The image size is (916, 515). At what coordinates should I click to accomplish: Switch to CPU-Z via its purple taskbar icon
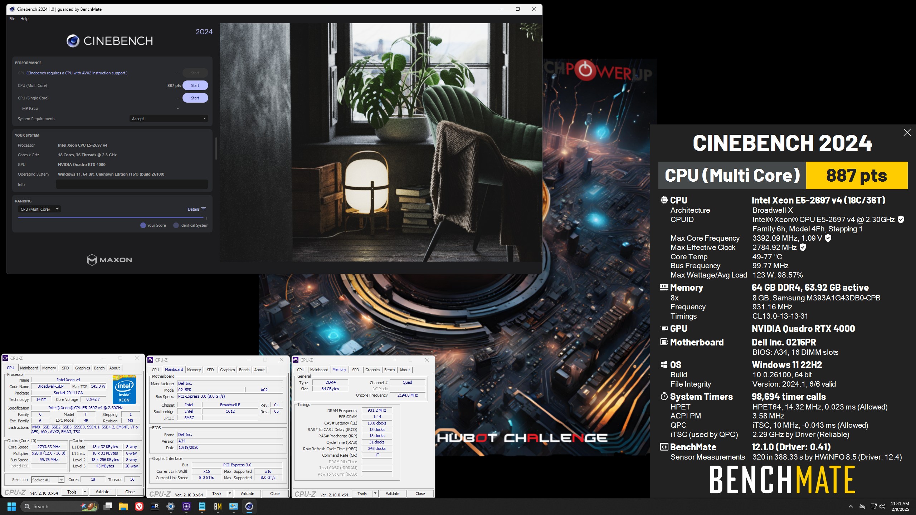point(186,506)
